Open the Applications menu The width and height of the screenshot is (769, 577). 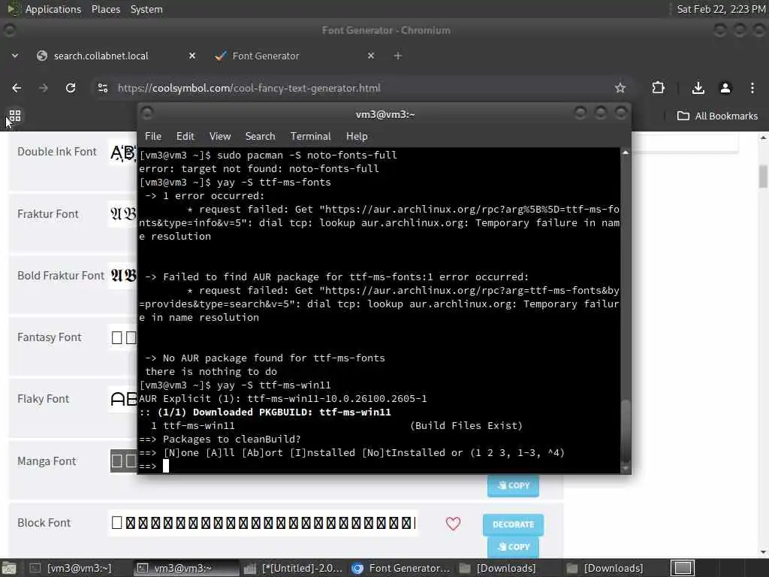[53, 9]
